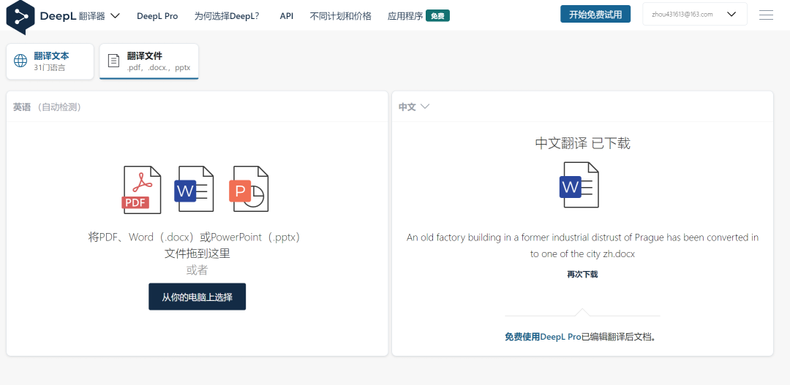Click the 英语 (自动检测) source language label
This screenshot has height=385, width=790.
click(48, 107)
